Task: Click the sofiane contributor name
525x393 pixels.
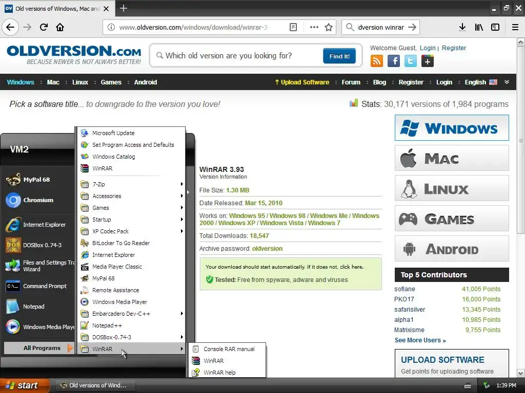Action: click(405, 289)
